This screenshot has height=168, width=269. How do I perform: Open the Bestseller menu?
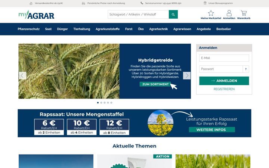223,29
